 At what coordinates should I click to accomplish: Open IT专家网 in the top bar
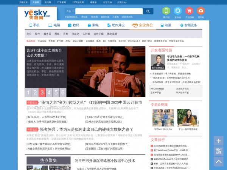coord(62,2)
